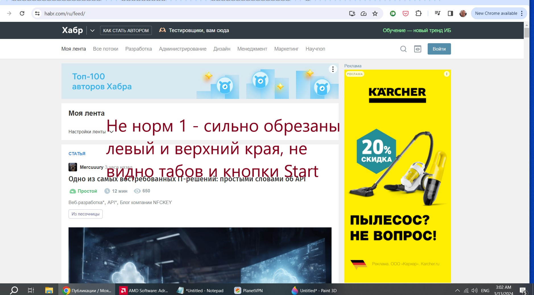Open the Веб-разработка hub link

87,202
